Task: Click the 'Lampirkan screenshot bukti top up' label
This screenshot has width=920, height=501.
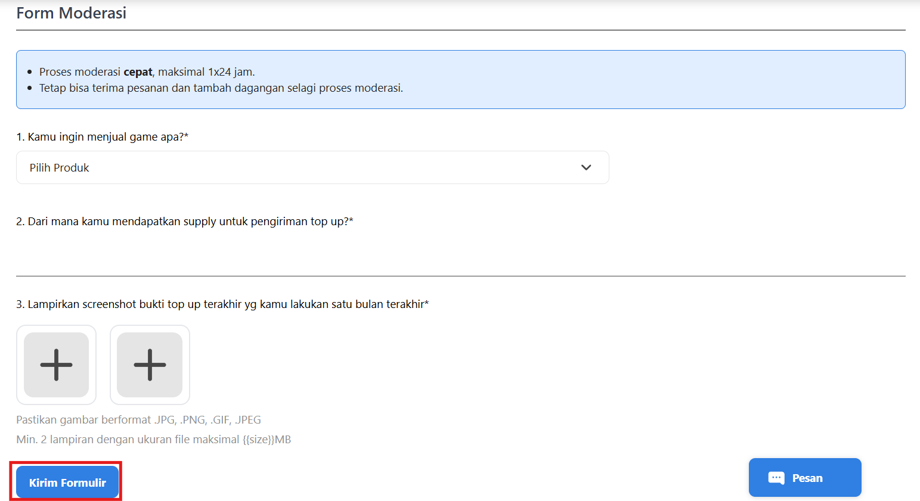Action: point(222,304)
